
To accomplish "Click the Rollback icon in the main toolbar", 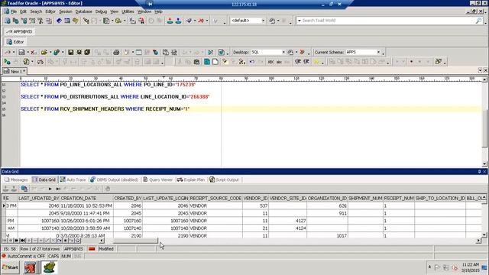I will [178, 21].
